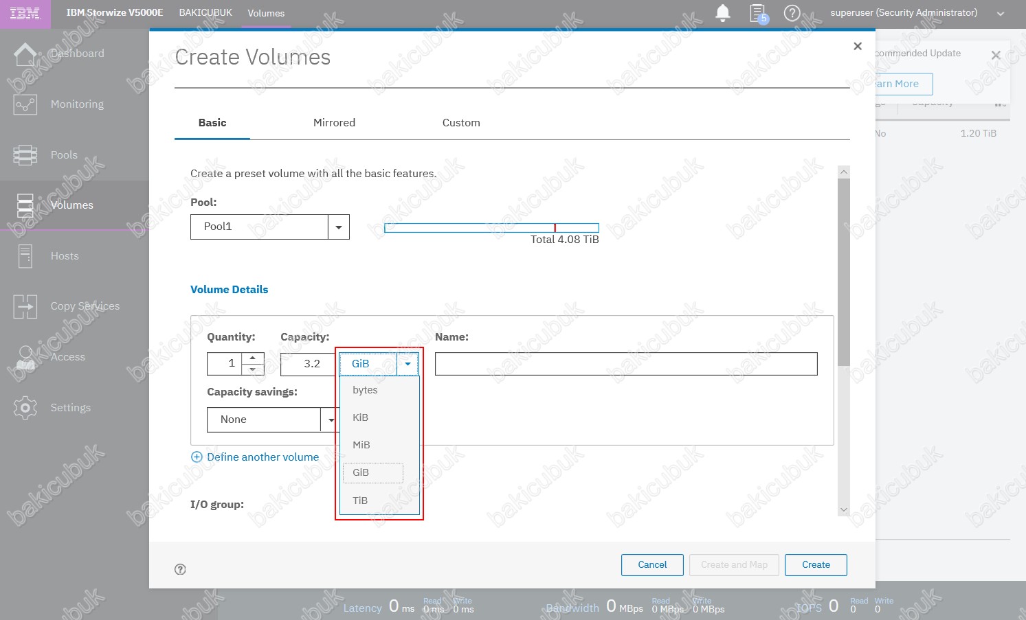This screenshot has width=1026, height=620.
Task: Switch to the Custom tab
Action: click(461, 123)
